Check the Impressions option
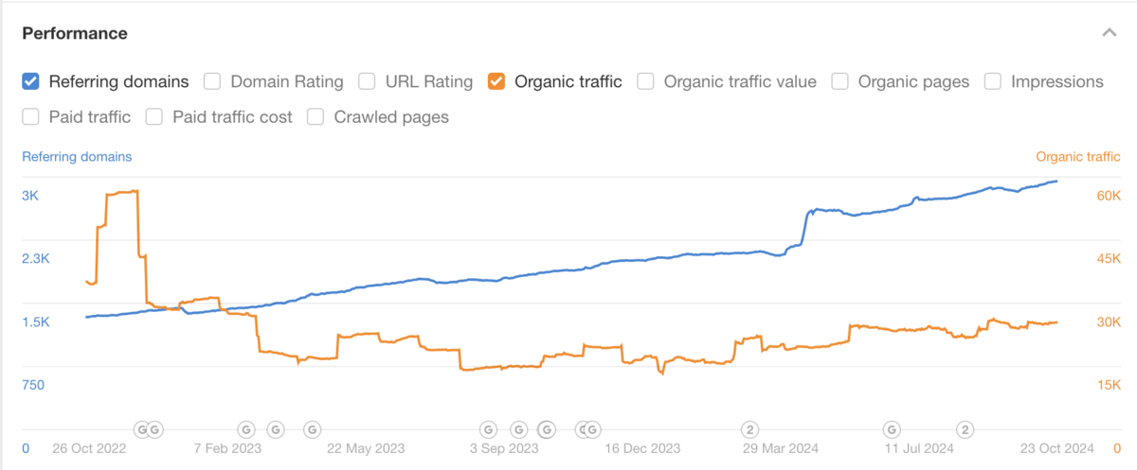 coord(993,81)
